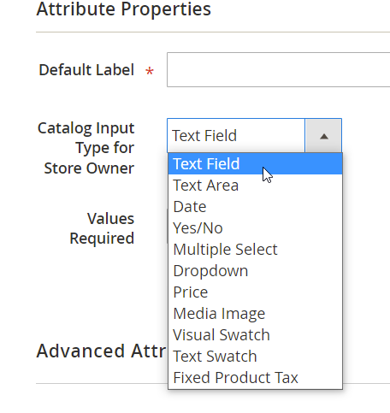390x413 pixels.
Task: Click the Catalog Input Type select box
Action: 254,136
